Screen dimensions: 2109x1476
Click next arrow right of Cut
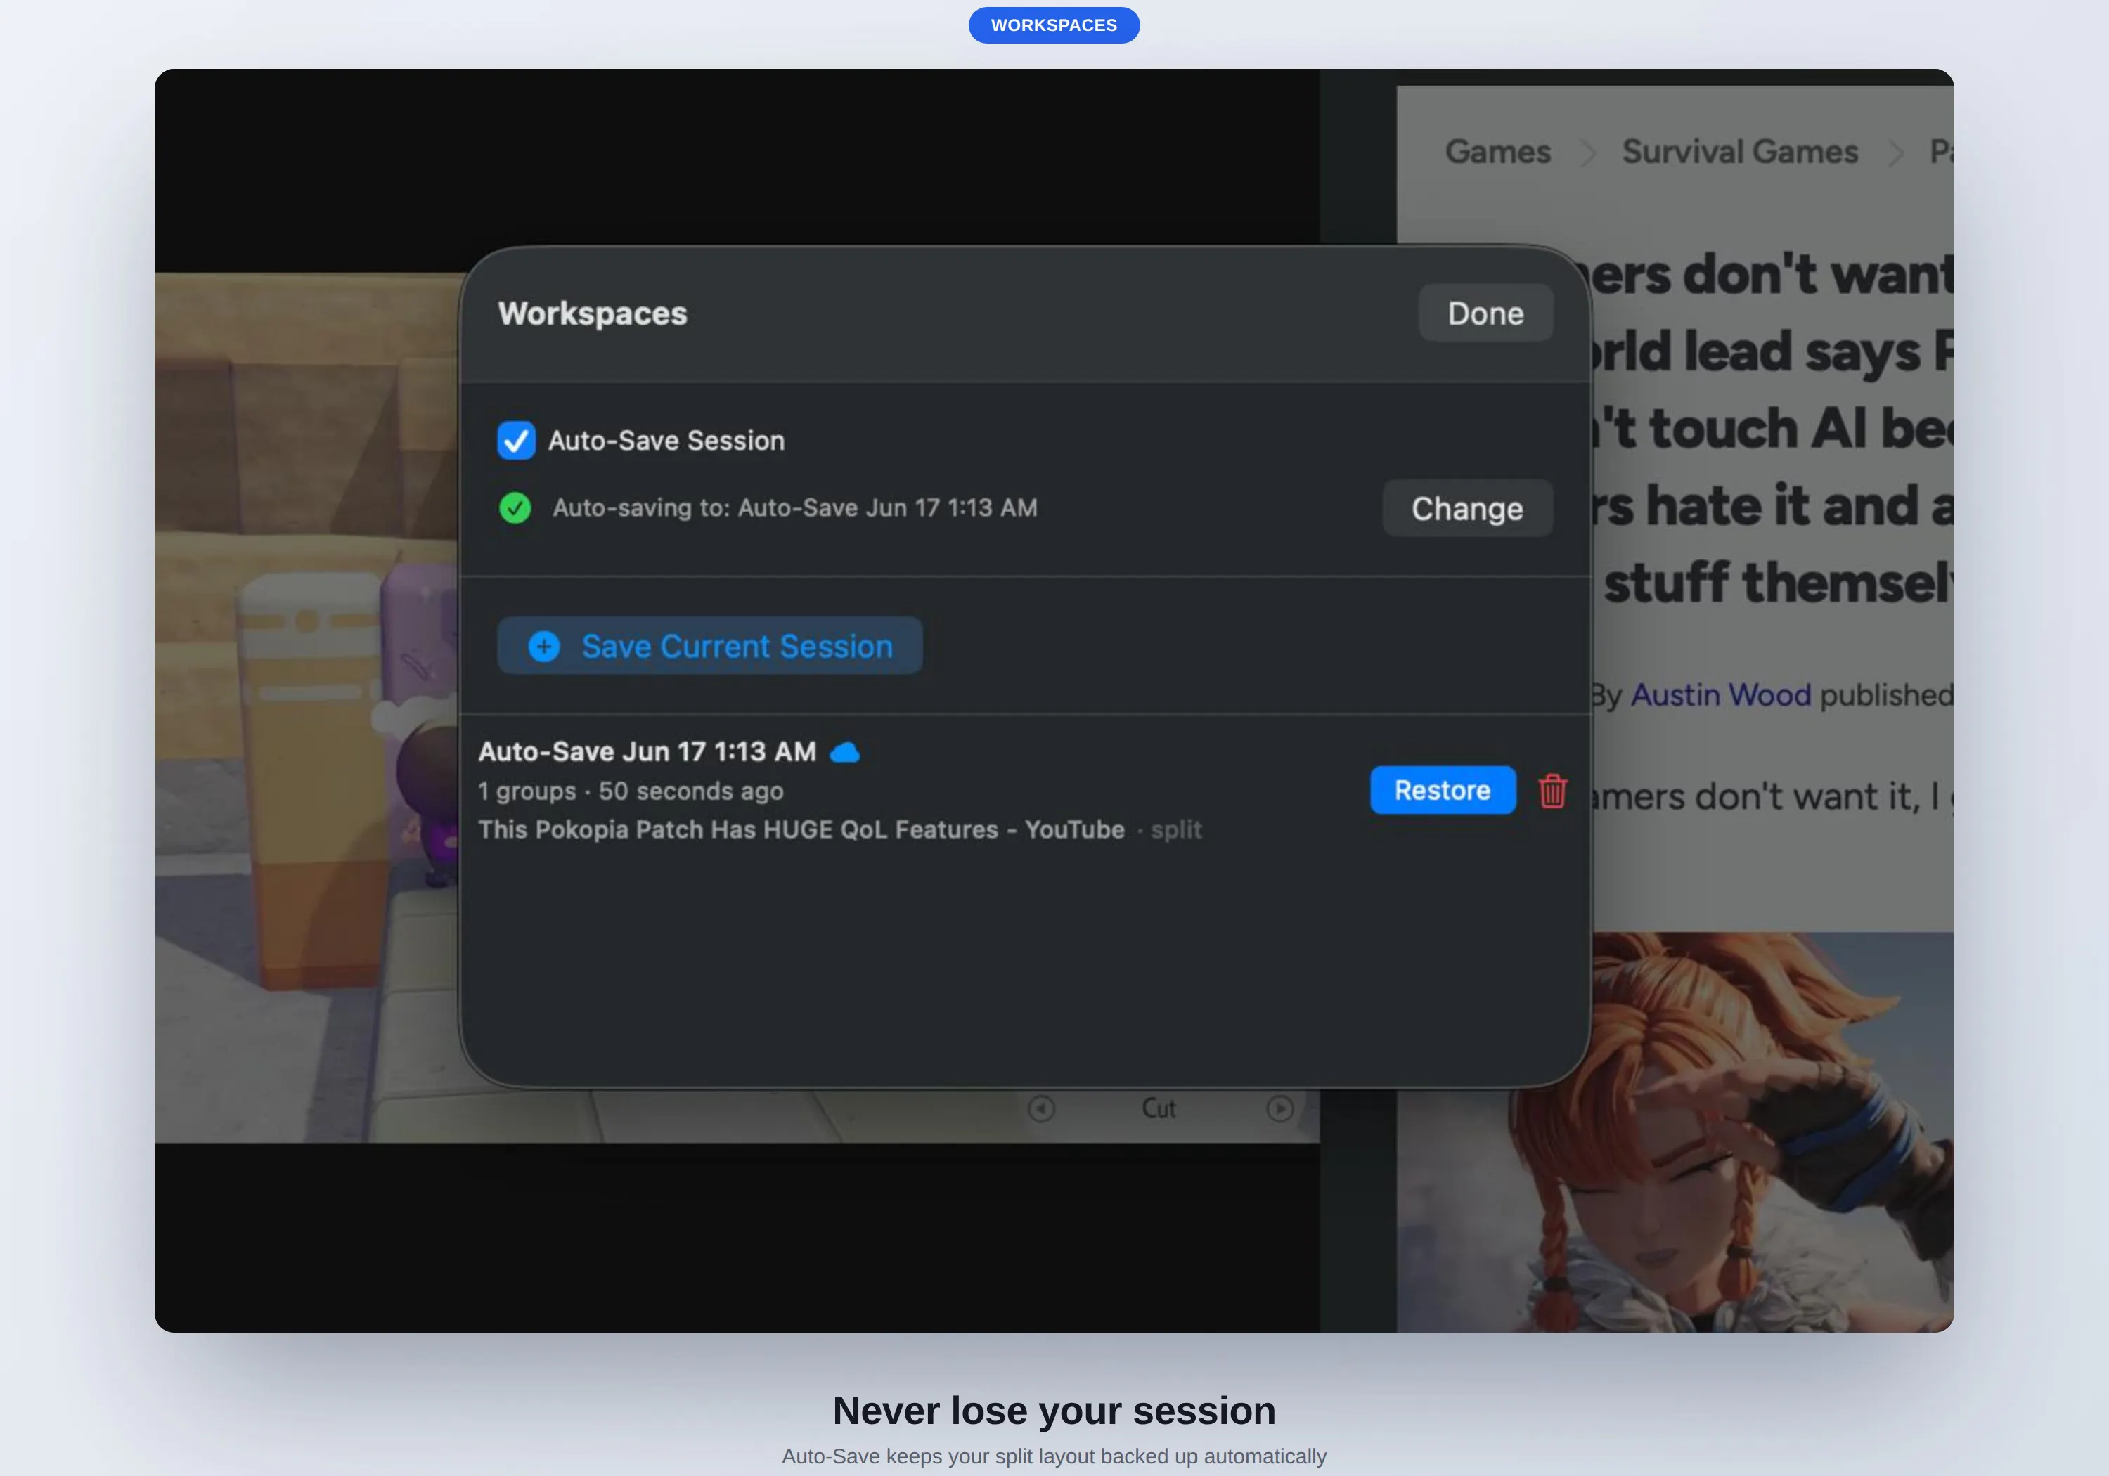(x=1279, y=1108)
